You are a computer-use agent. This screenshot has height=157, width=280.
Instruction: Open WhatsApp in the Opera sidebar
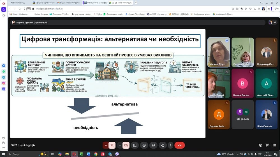pyautogui.click(x=4, y=72)
